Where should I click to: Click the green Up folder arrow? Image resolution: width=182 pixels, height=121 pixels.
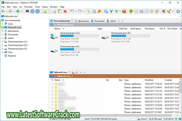(17, 11)
